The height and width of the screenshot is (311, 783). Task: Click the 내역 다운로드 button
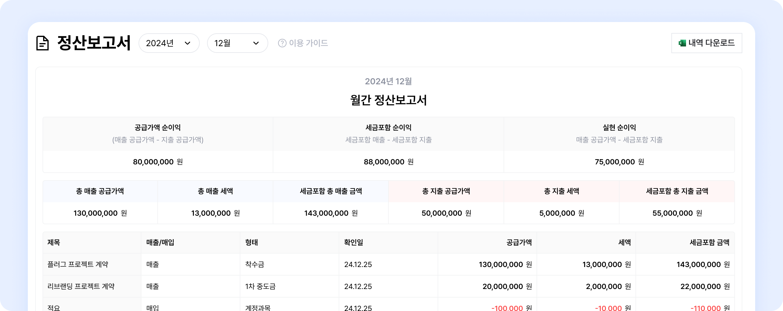pyautogui.click(x=707, y=43)
